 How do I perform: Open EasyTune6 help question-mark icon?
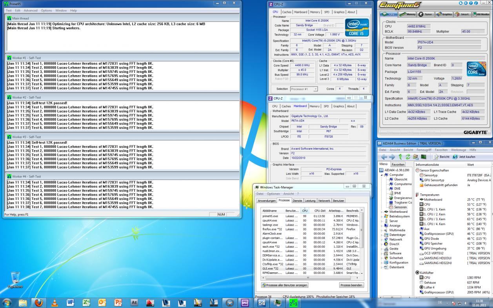click(471, 3)
